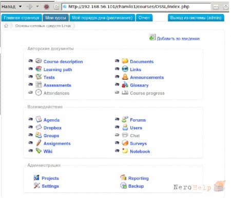Click the Назад back button
The height and width of the screenshot is (198, 231).
[9, 7]
